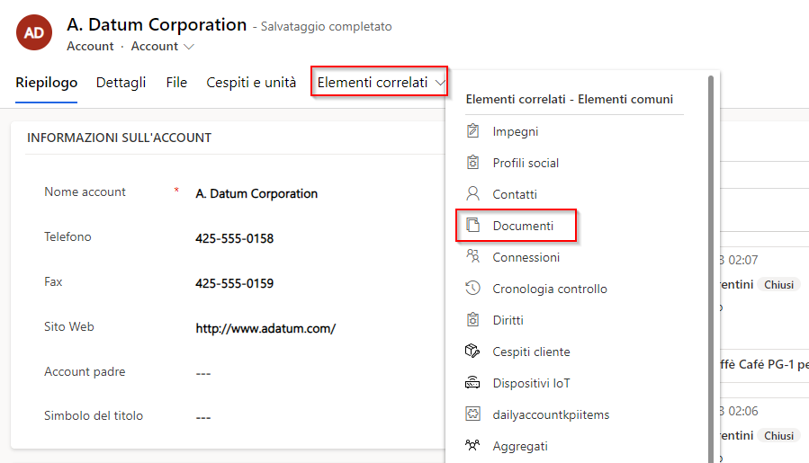The width and height of the screenshot is (809, 463).
Task: Click the Diritti icon
Action: coord(472,320)
